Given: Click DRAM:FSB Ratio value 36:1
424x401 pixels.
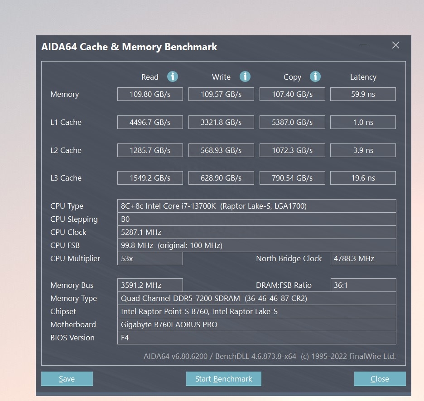Looking at the screenshot, I should pos(363,285).
